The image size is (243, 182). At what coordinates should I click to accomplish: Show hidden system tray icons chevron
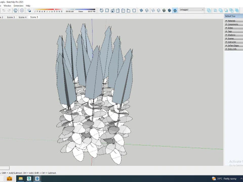coord(241,178)
